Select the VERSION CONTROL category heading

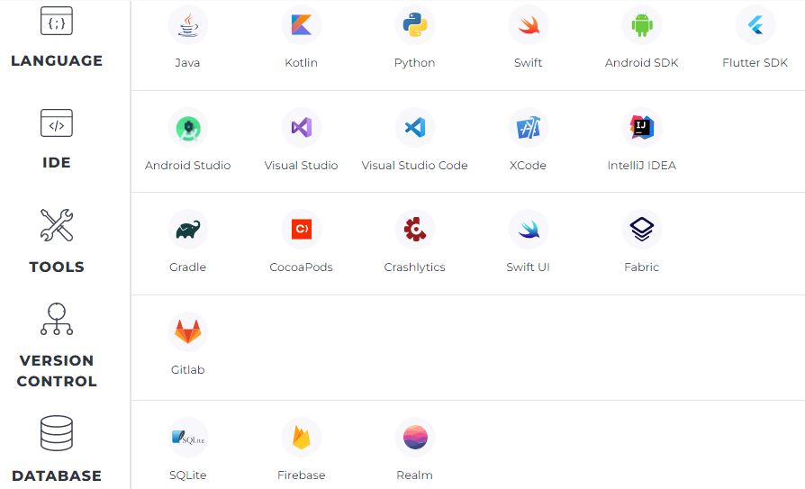[x=57, y=371]
